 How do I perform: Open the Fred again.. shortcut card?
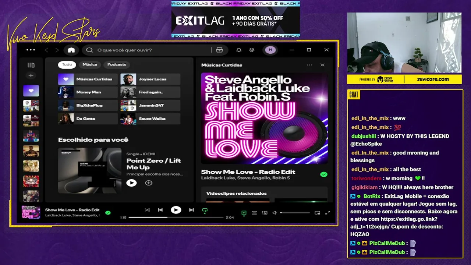pos(150,92)
